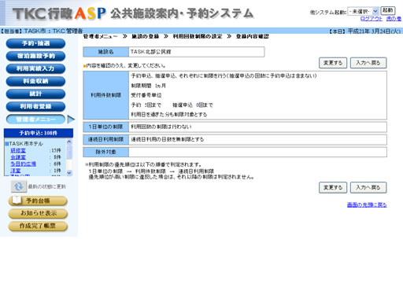This screenshot has width=403, height=302.
Task: Click the 制限期間 1ヵ月 text
Action: (x=148, y=86)
